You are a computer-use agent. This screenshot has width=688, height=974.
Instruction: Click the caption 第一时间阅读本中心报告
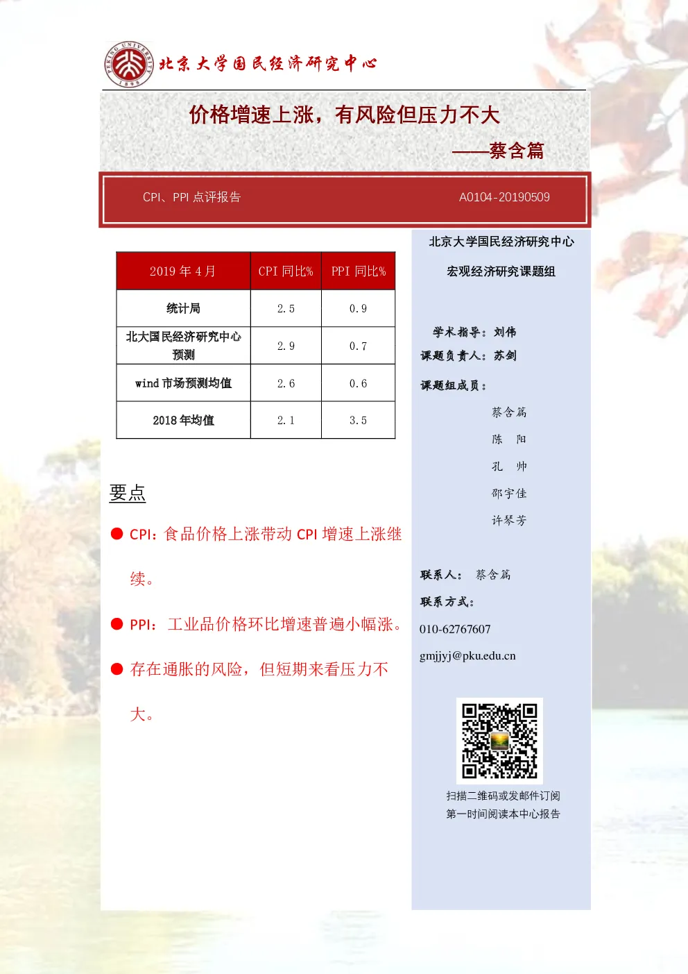(x=503, y=814)
